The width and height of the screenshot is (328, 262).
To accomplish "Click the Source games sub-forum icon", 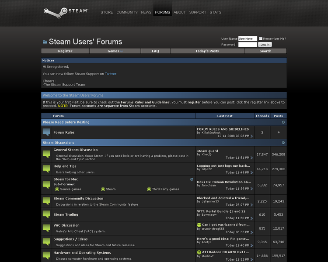I will 57,189.
